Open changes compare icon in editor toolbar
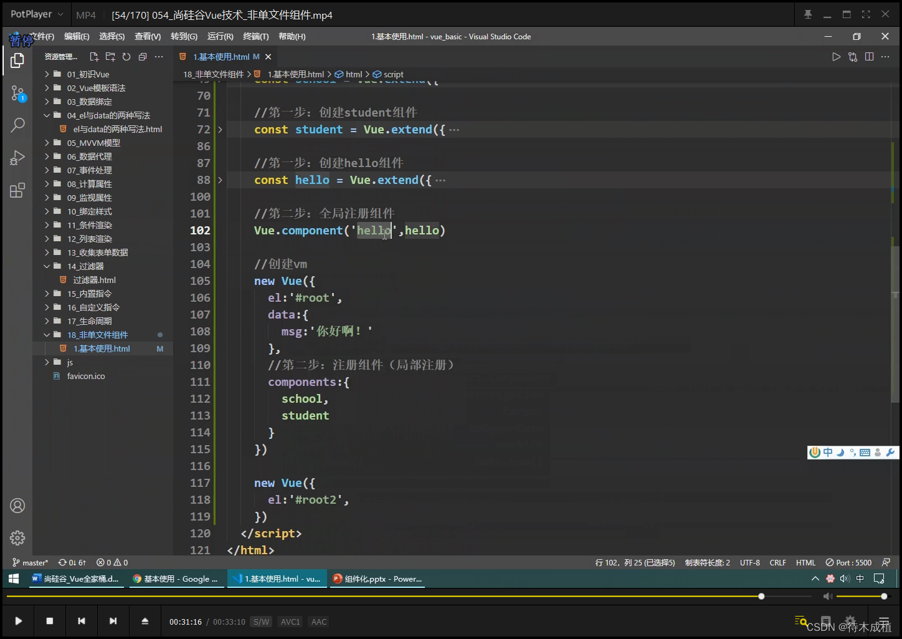This screenshot has width=902, height=639. [853, 57]
